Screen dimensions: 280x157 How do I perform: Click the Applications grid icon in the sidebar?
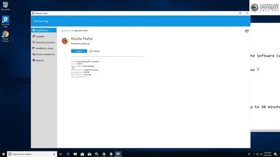tap(34, 30)
